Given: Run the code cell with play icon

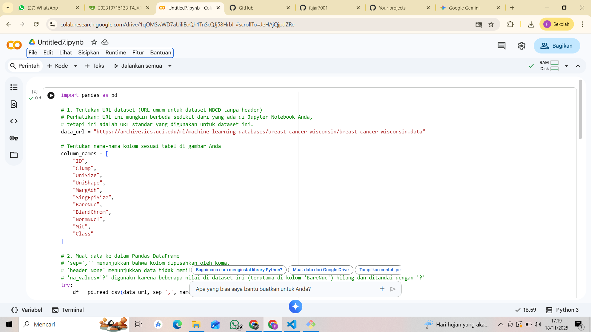Looking at the screenshot, I should pos(51,96).
